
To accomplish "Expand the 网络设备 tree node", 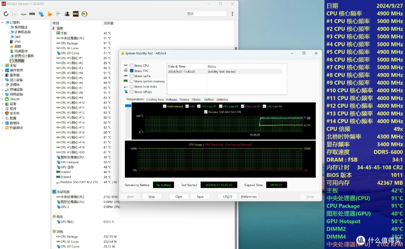I will (x=2, y=94).
